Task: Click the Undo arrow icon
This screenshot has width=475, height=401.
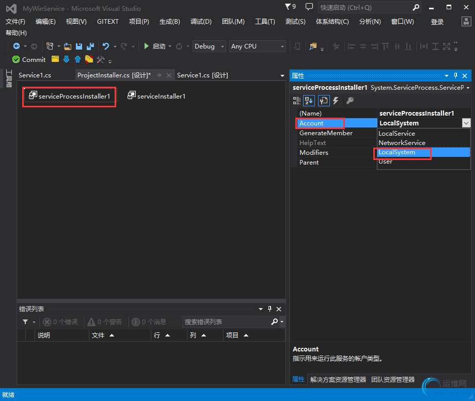Action: (106, 46)
